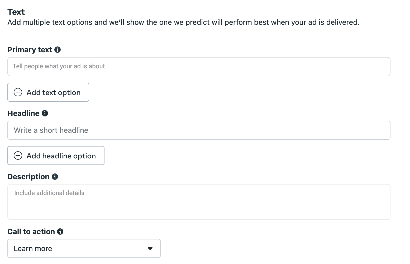Open the Headline info tooltip icon
The width and height of the screenshot is (410, 264).
pos(45,113)
